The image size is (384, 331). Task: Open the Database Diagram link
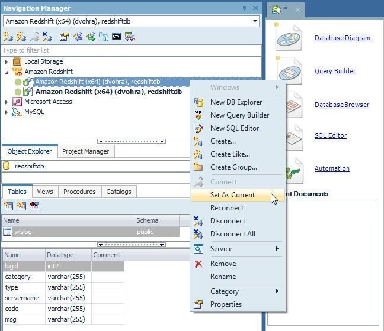343,38
